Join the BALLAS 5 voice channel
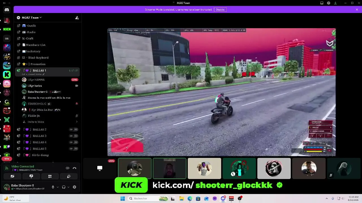Viewport: 362px width, 203px height. pyautogui.click(x=48, y=149)
